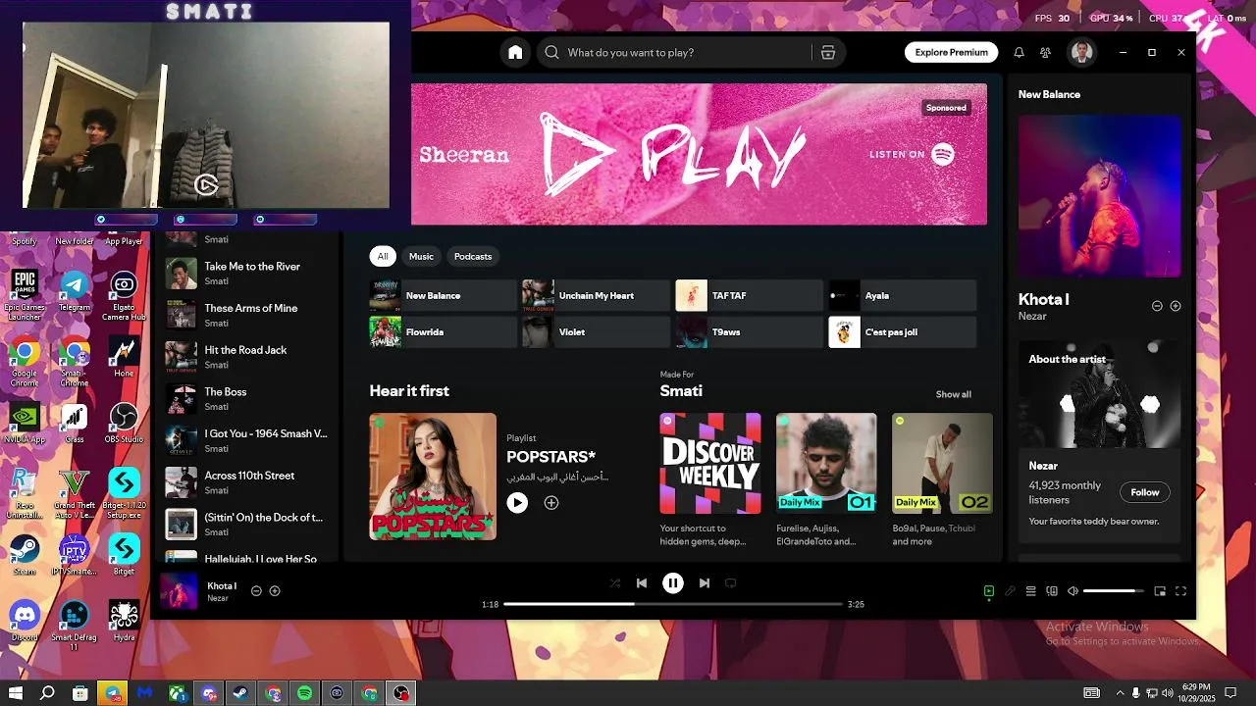Screen dimensions: 1256x706
Task: Hide Khota I via minus icon in right panel
Action: pyautogui.click(x=1157, y=306)
